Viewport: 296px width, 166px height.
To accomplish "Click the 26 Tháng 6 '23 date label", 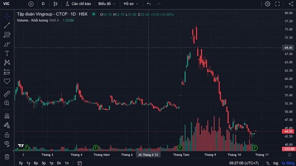I will coord(148,155).
